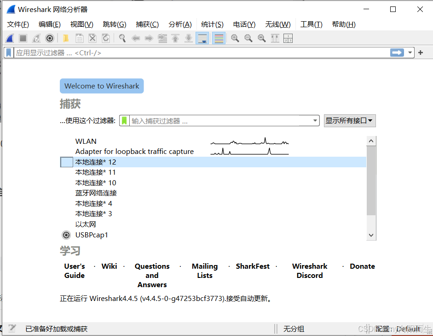Image resolution: width=433 pixels, height=336 pixels.
Task: Reload this capture file icon
Action: click(x=106, y=38)
